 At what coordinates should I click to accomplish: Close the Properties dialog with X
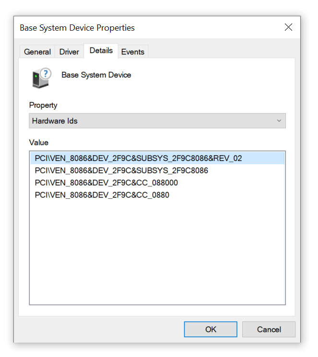288,27
